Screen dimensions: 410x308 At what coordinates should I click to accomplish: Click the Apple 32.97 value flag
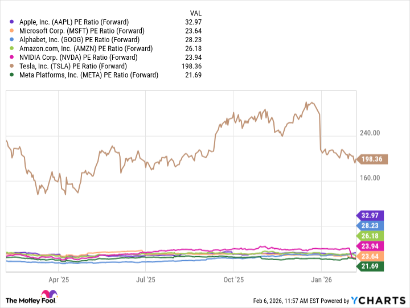(371, 215)
